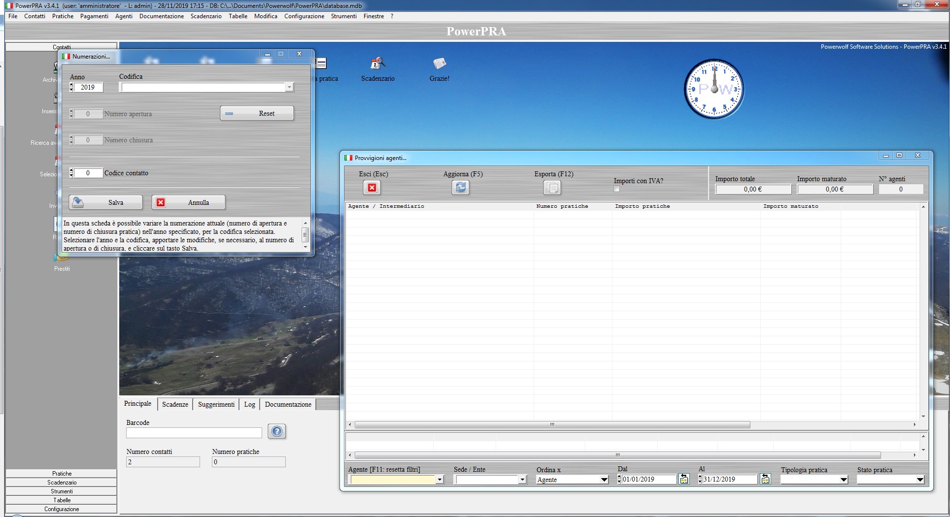Viewport: 950px width, 517px height.
Task: Click the N° agenti value field
Action: [x=901, y=189]
